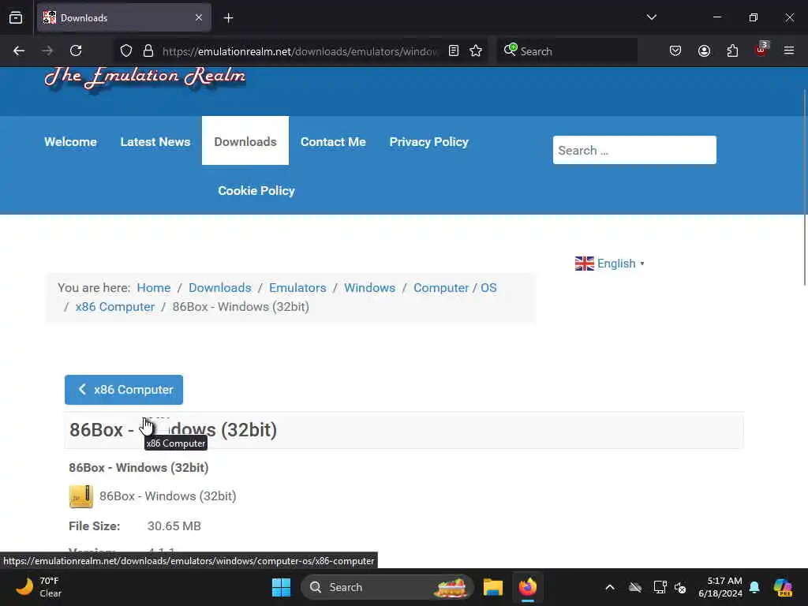Follow the x86 Computer breadcrumb link
808x606 pixels.
tap(115, 307)
